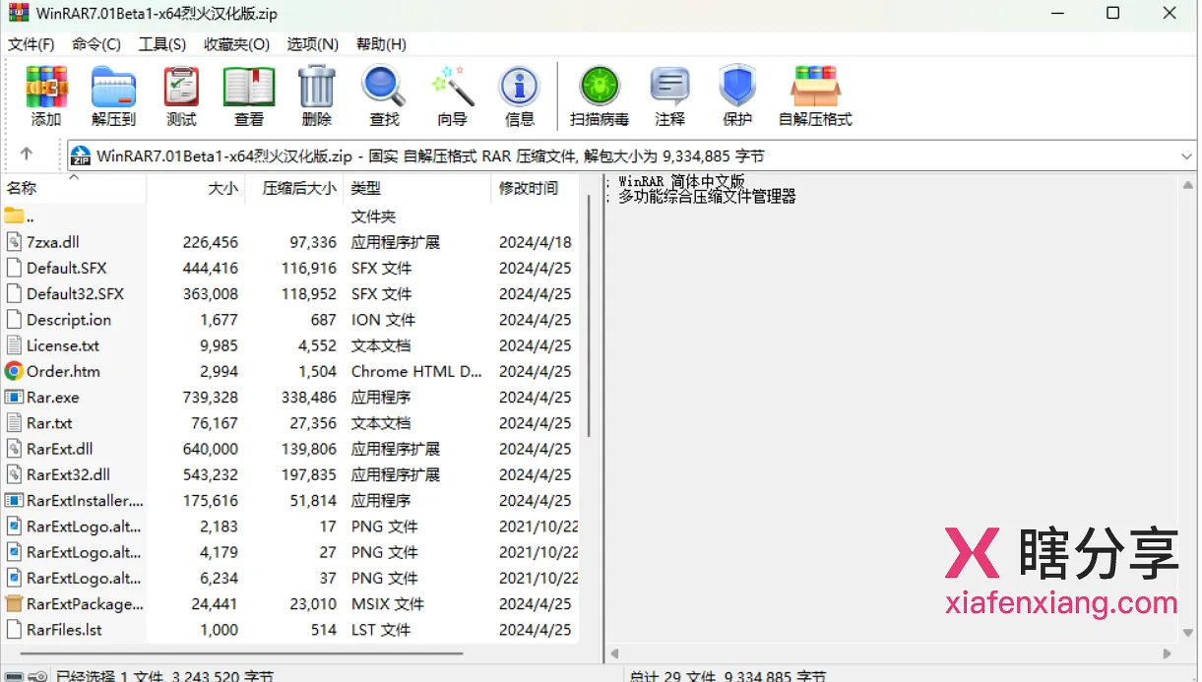Sort by Packed Size (压缩后大小) header
Viewport: 1202px width, 682px height.
pos(294,188)
